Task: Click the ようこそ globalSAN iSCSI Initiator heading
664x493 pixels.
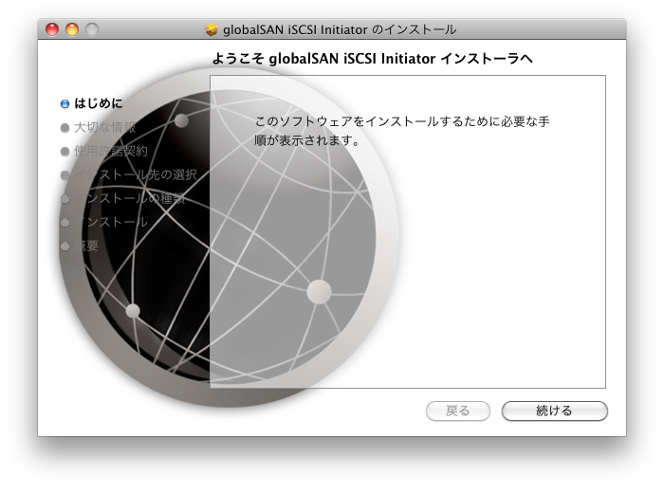Action: (371, 59)
